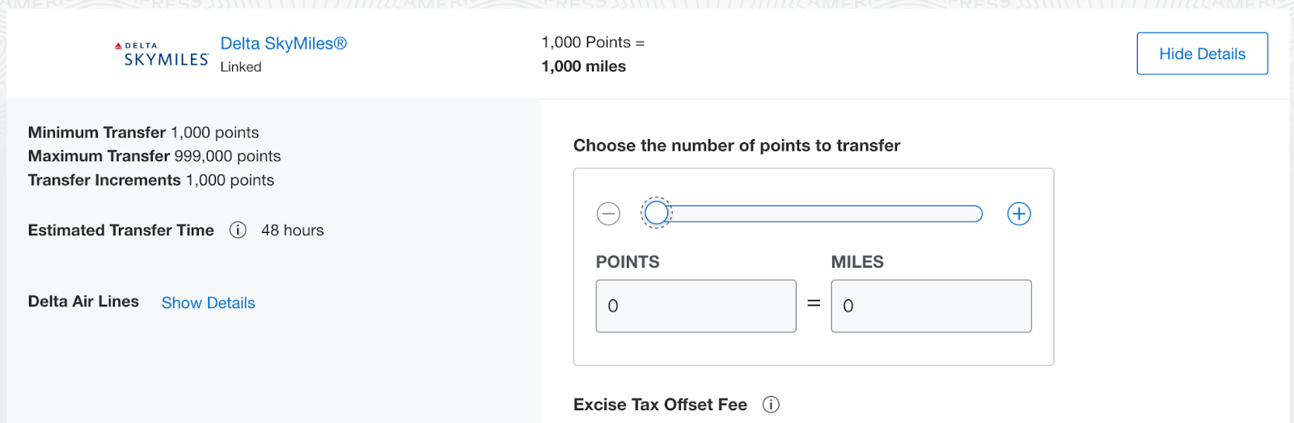Screen dimensions: 1294x423
Task: Decrease points with the minus button
Action: click(x=608, y=214)
